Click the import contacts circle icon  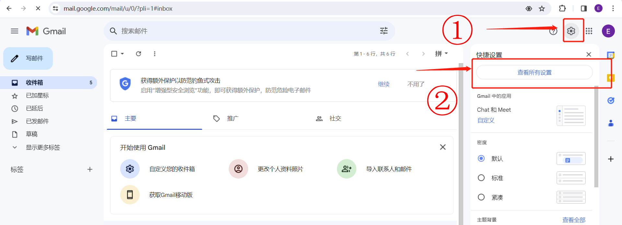tap(347, 169)
